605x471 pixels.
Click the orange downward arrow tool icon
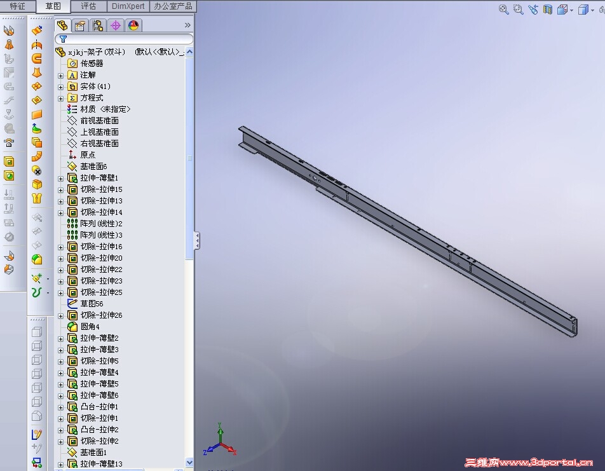coord(37,72)
